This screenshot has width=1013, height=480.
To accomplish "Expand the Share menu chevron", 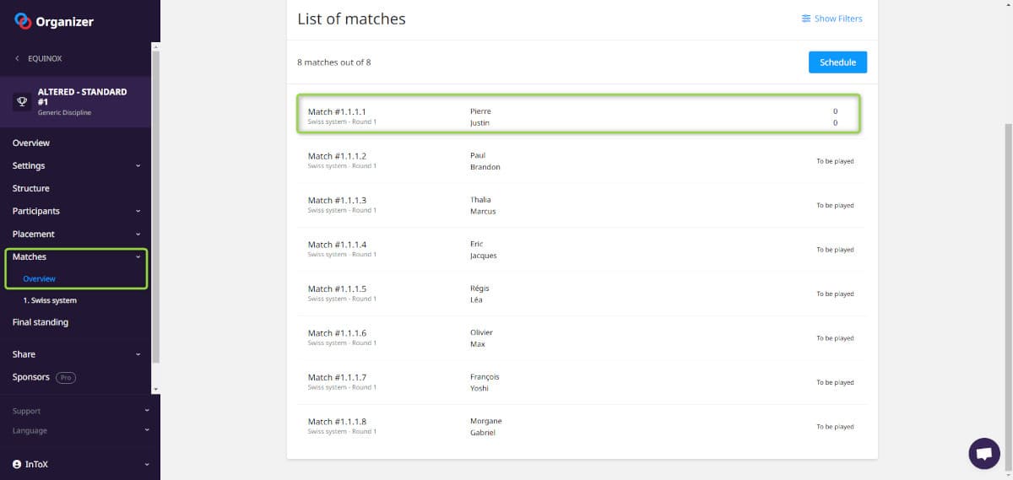I will [138, 355].
